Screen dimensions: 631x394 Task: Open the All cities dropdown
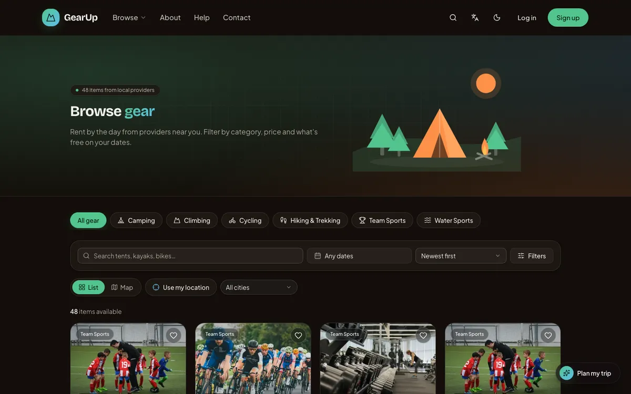coord(259,287)
